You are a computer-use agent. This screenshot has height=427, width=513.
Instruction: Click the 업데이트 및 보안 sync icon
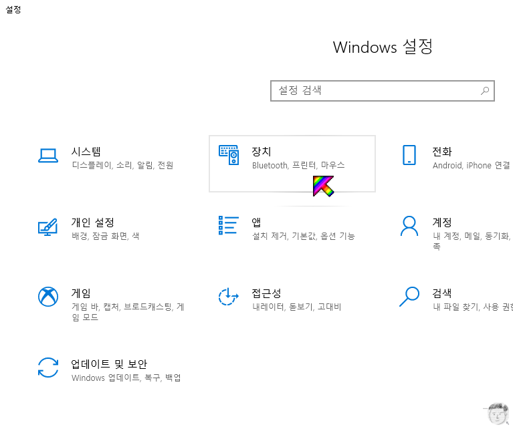(48, 368)
